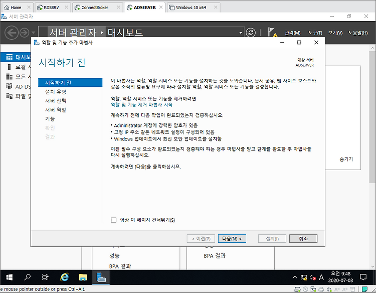This screenshot has height=293, width=376.
Task: Open the Windows Start menu
Action: (9, 277)
